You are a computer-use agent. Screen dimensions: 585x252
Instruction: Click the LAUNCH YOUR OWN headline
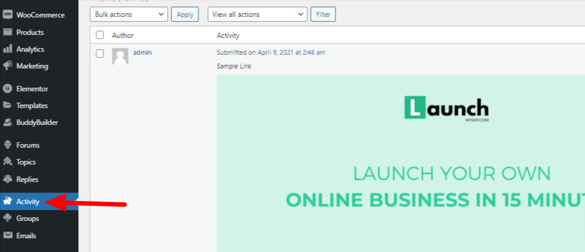pos(452,174)
